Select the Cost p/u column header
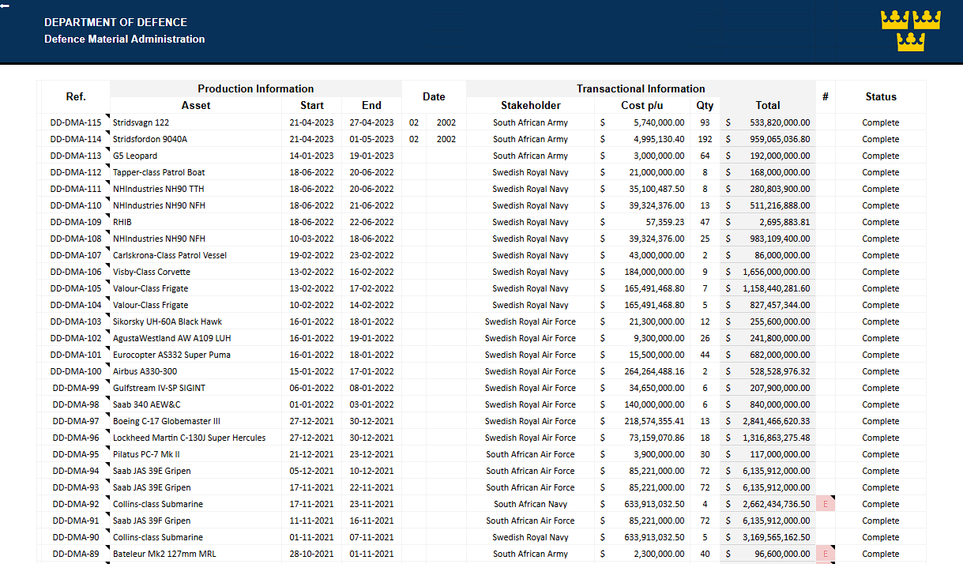963x564 pixels. tap(642, 105)
